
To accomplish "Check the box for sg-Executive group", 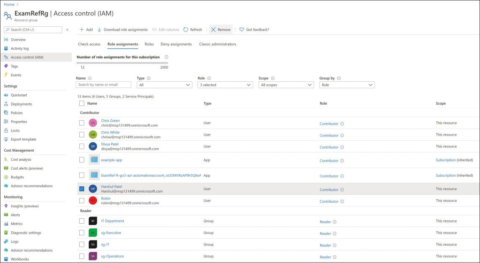I will [x=82, y=233].
